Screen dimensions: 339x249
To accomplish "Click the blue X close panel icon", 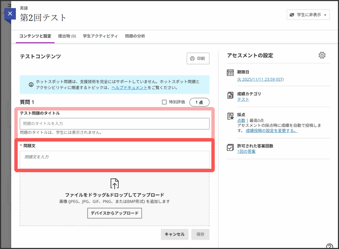I will tap(10, 14).
